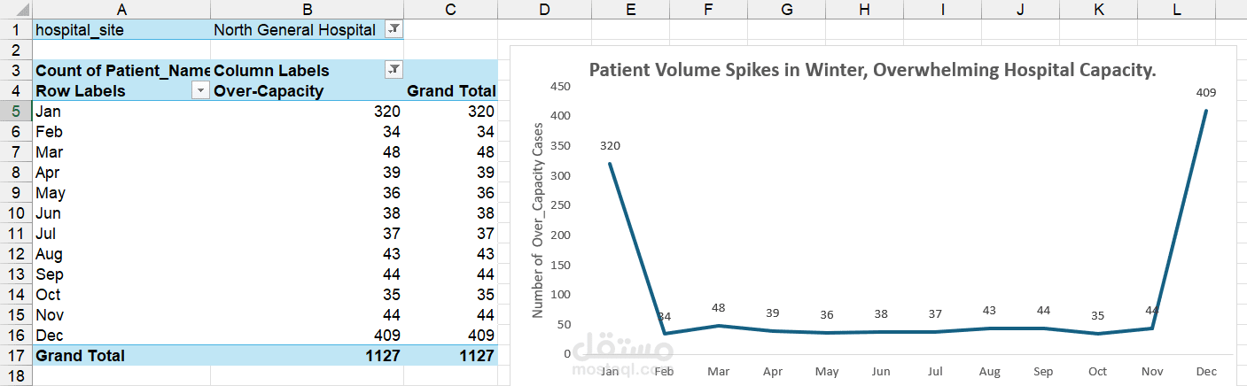Viewport: 1247px width, 386px height.
Task: Open the hospital_site filter dropdown button
Action: [394, 29]
